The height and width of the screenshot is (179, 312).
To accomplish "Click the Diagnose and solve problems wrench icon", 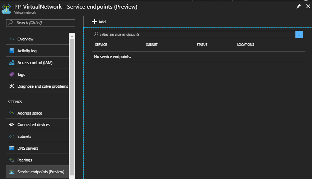I will 12,86.
